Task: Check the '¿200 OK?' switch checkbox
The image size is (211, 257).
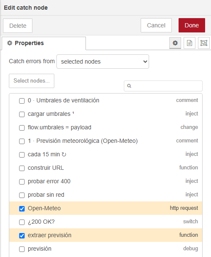Action: click(22, 222)
